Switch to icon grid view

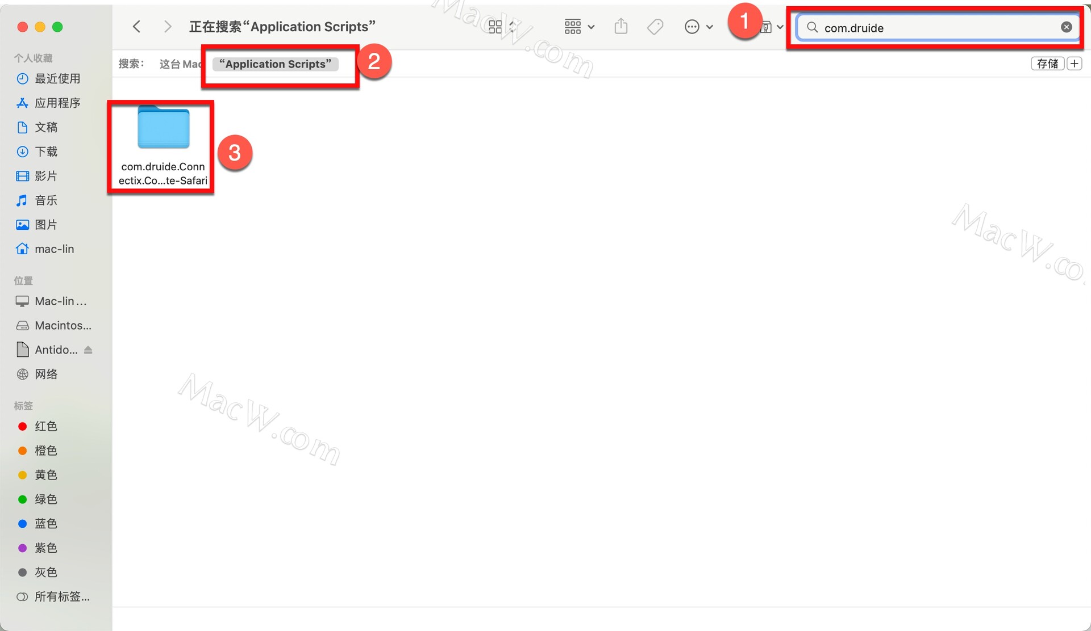pyautogui.click(x=495, y=27)
